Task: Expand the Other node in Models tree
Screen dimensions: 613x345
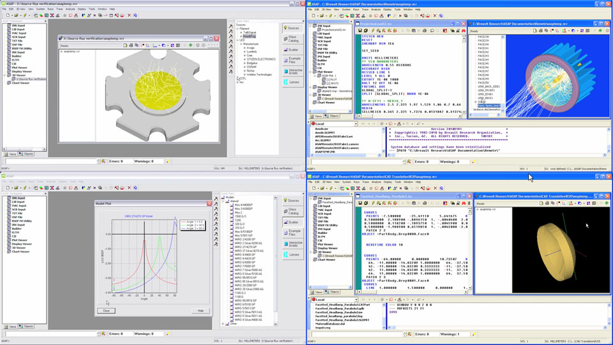Action: [x=223, y=323]
